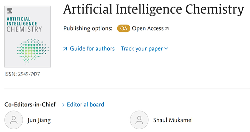This screenshot has width=250, height=132.
Task: Click the OA open access badge
Action: 124,29
